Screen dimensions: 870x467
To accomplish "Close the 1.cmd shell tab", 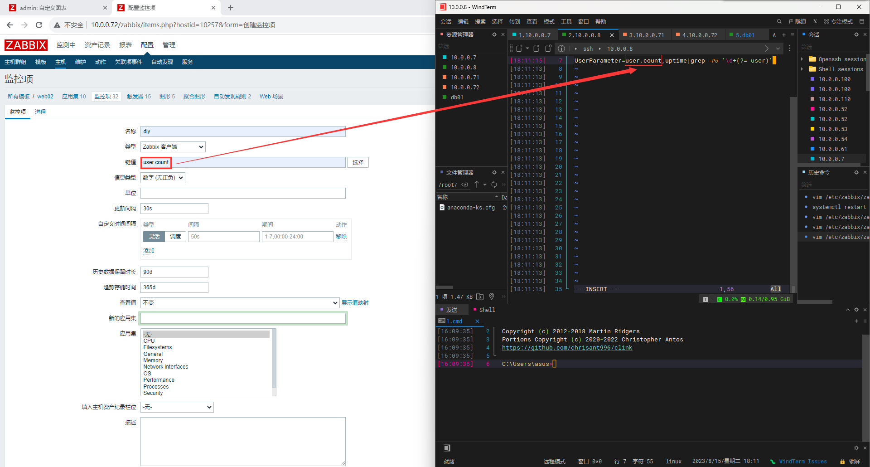I will point(477,321).
